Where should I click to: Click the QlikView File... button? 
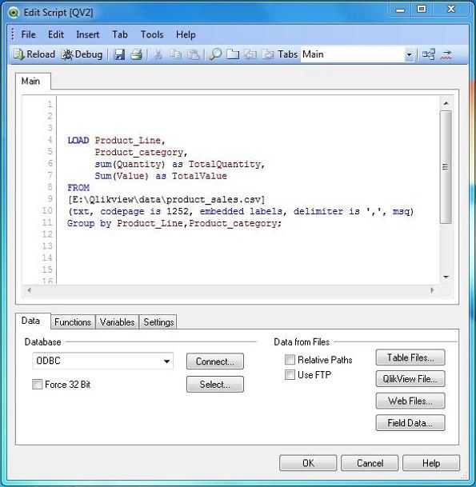pyautogui.click(x=410, y=379)
